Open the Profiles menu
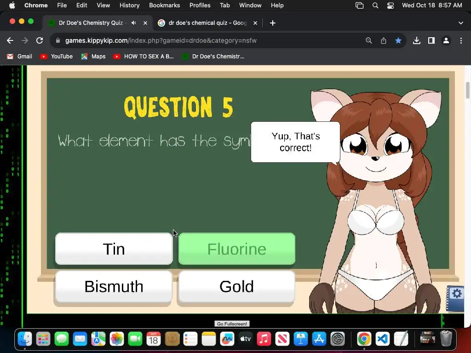 [x=200, y=6]
